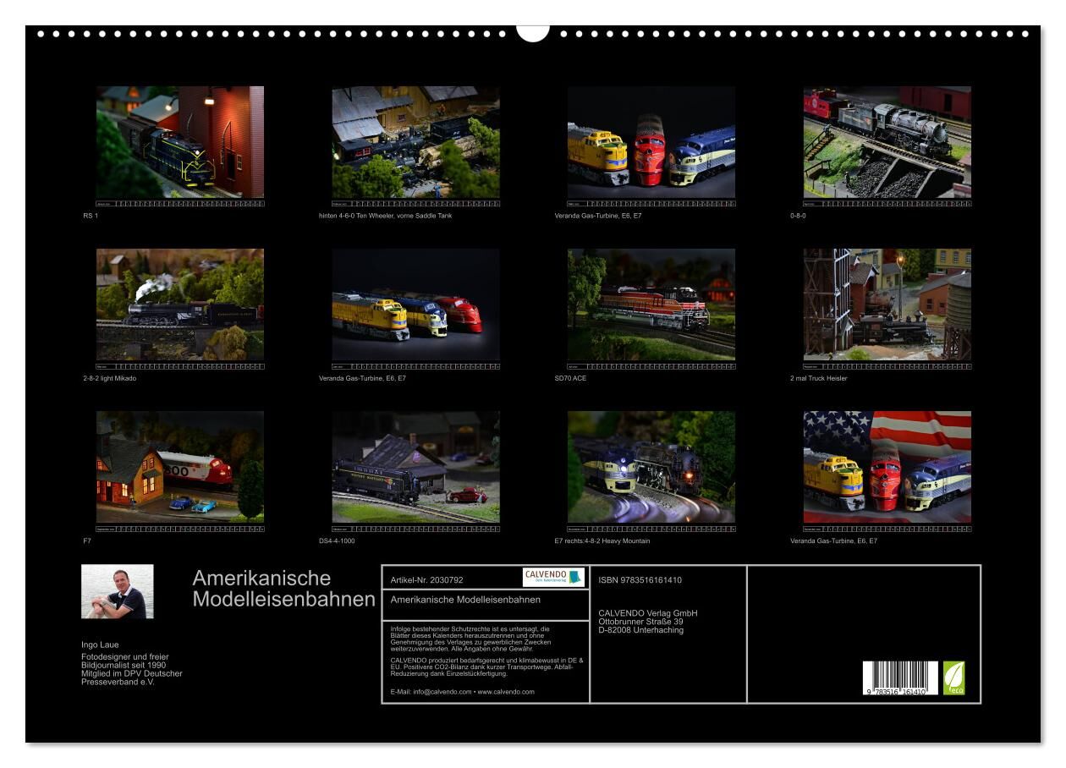Select the American flag locomotives photo

click(887, 467)
